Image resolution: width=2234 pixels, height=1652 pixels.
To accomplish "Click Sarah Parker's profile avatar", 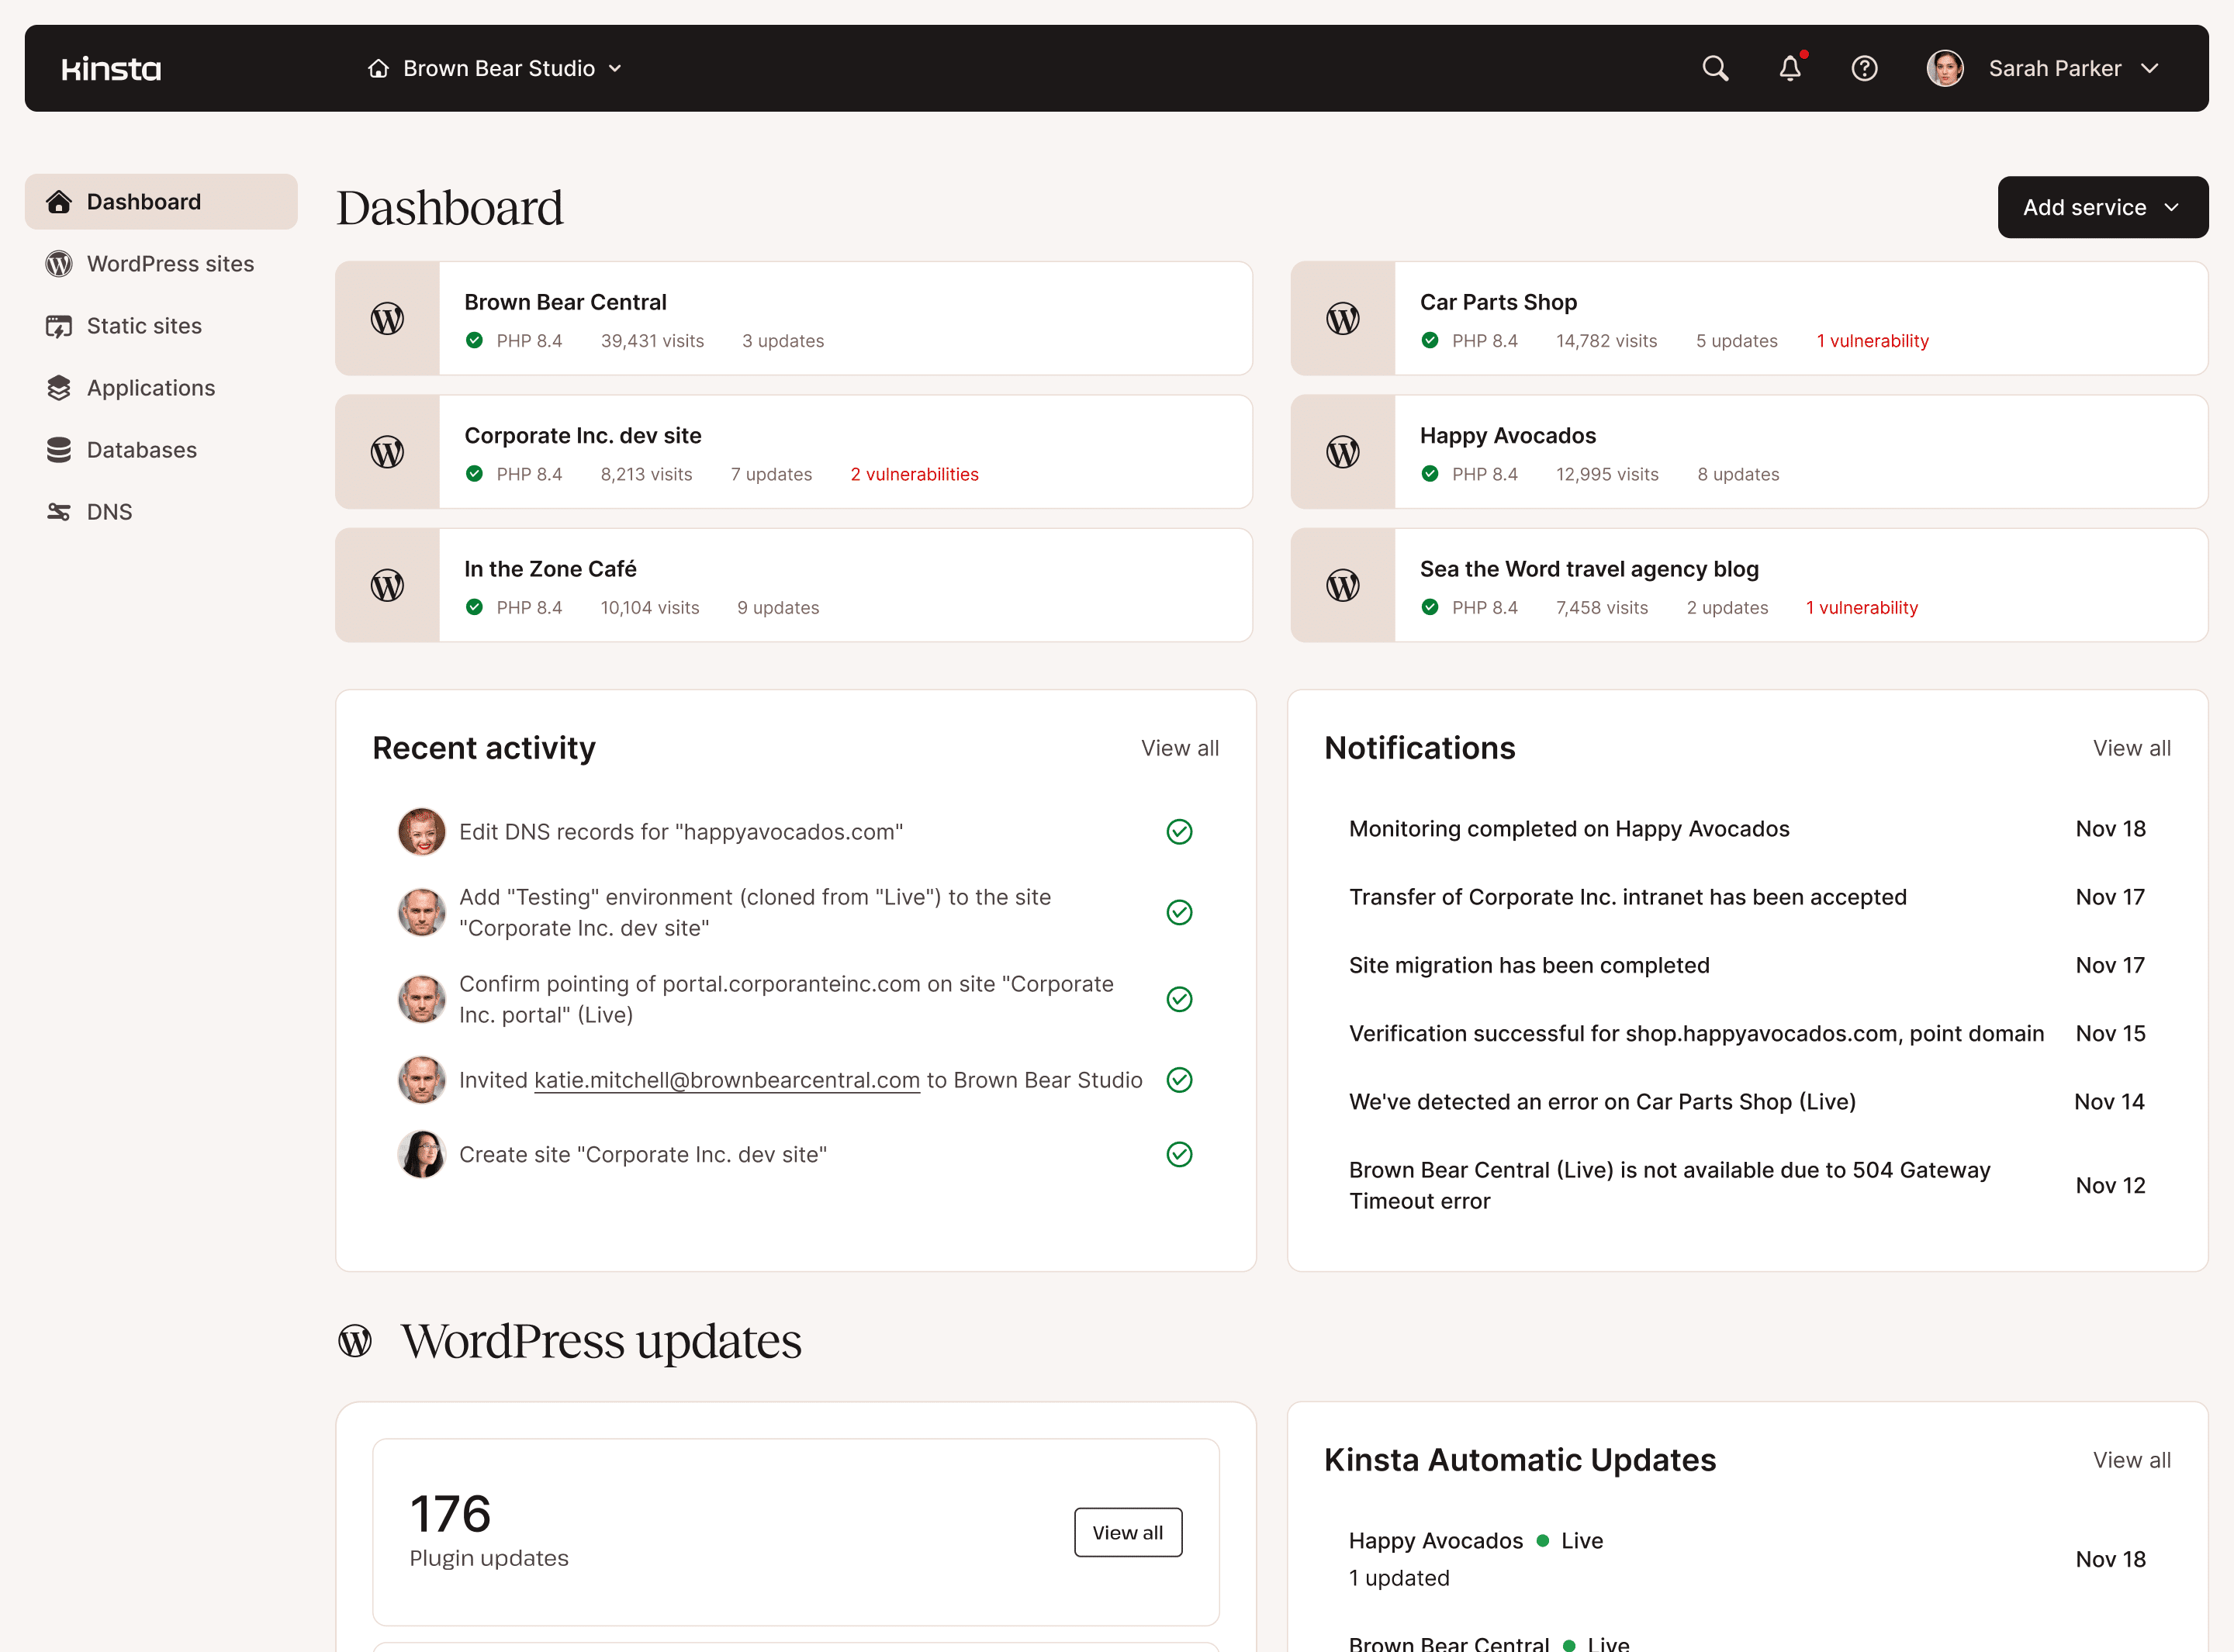I will tap(1945, 68).
